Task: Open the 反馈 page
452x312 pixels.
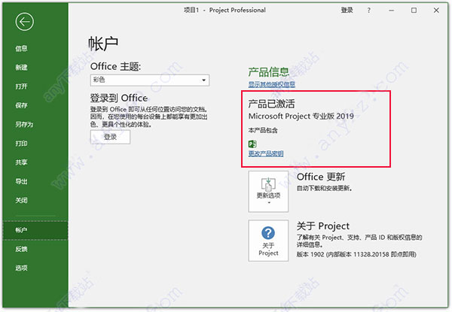Action: pos(21,249)
